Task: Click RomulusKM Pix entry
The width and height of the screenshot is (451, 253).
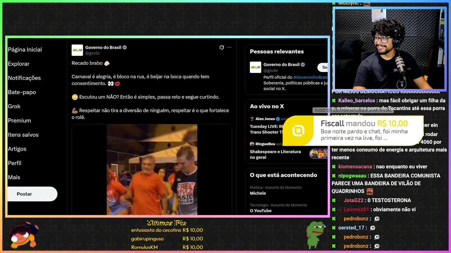Action: (x=167, y=247)
